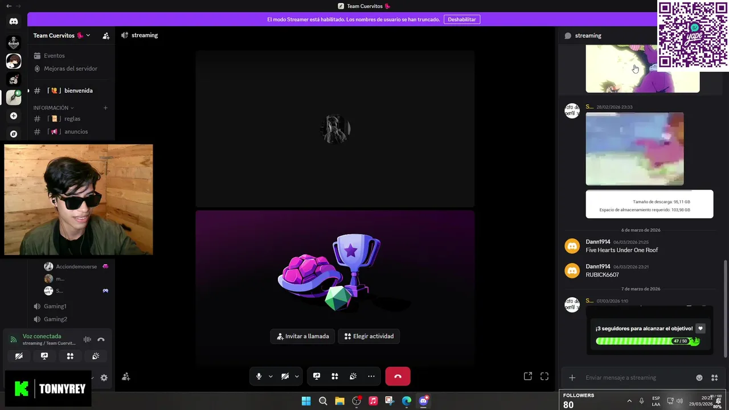Enter full screen call view
Image resolution: width=729 pixels, height=410 pixels.
(544, 376)
